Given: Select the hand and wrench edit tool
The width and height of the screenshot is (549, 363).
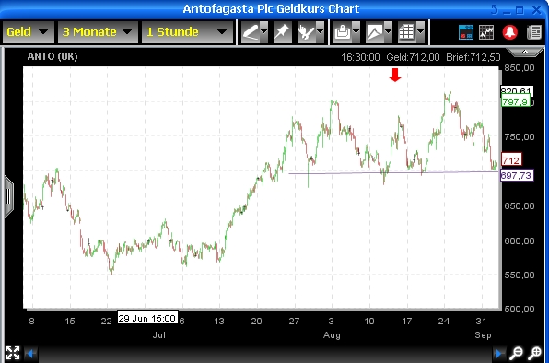Looking at the screenshot, I should tap(307, 32).
